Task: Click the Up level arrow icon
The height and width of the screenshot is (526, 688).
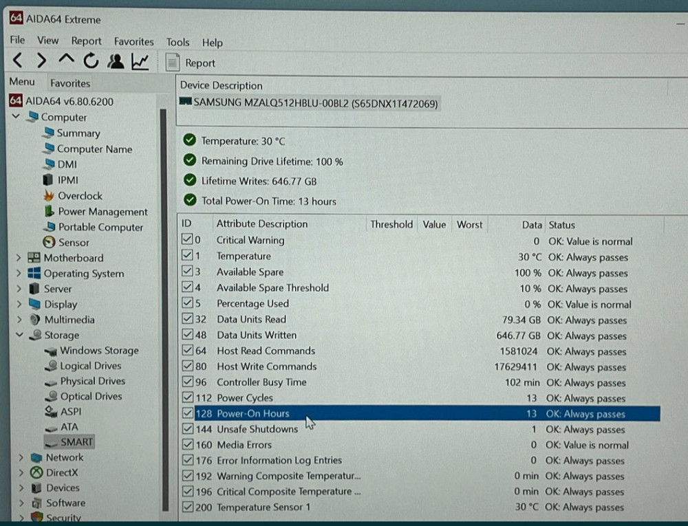Action: click(x=66, y=61)
